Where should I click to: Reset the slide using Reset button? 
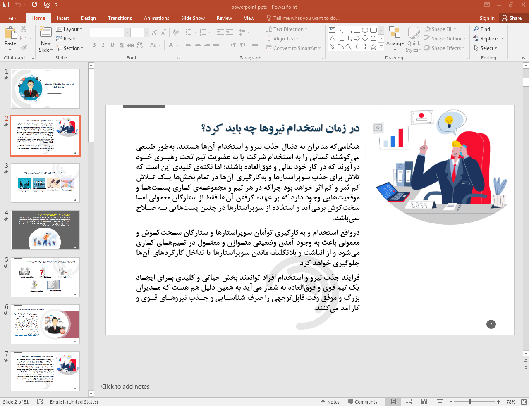point(66,39)
